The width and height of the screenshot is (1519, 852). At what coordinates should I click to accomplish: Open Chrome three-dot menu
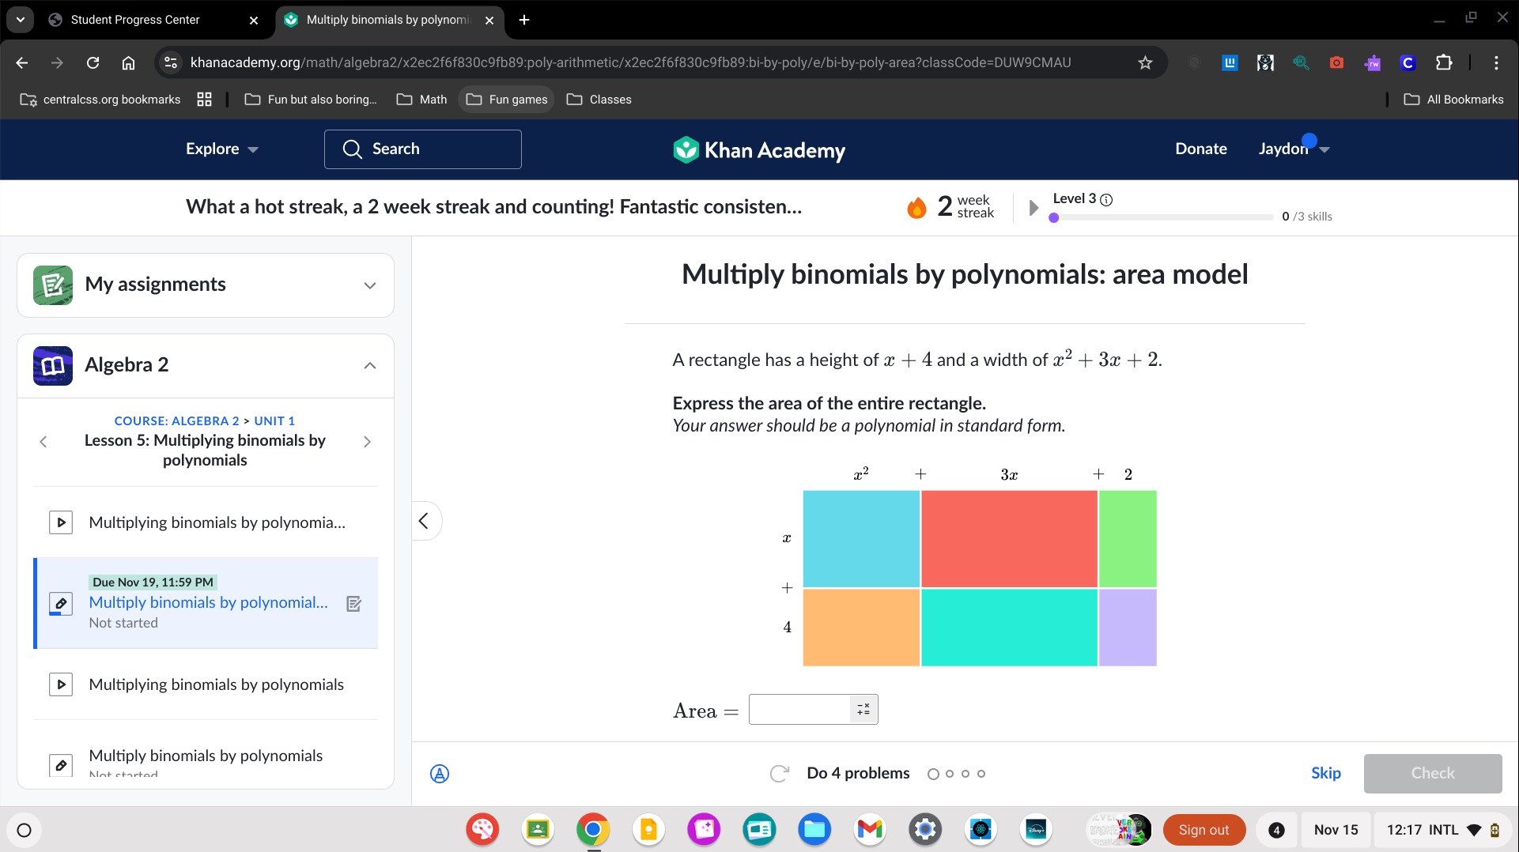pos(1496,62)
